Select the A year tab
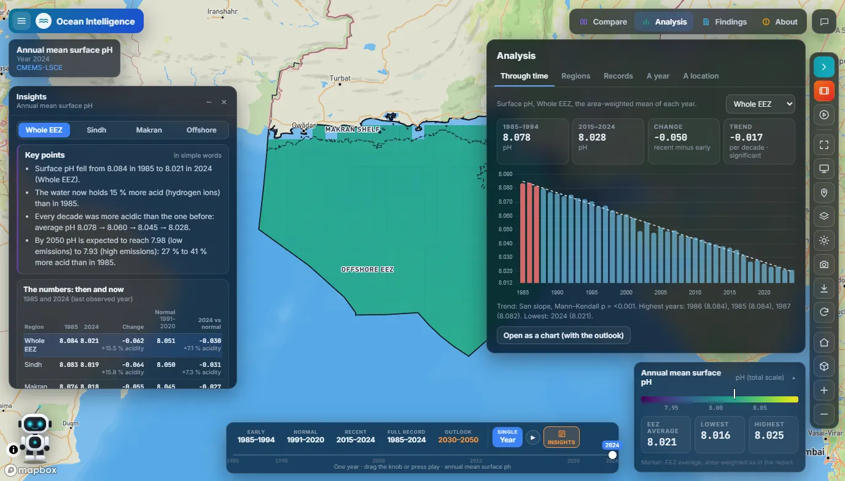Screen dimensions: 845x481 pyautogui.click(x=658, y=76)
